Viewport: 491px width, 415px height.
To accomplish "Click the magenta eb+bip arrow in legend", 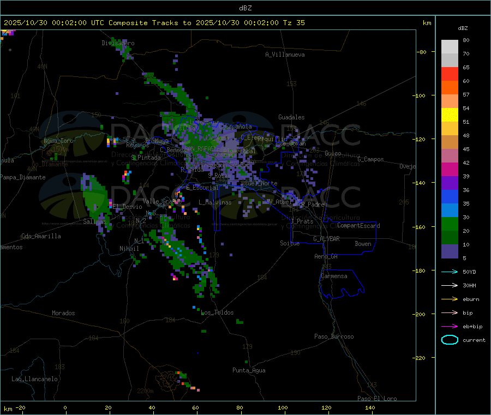I will tap(450, 327).
